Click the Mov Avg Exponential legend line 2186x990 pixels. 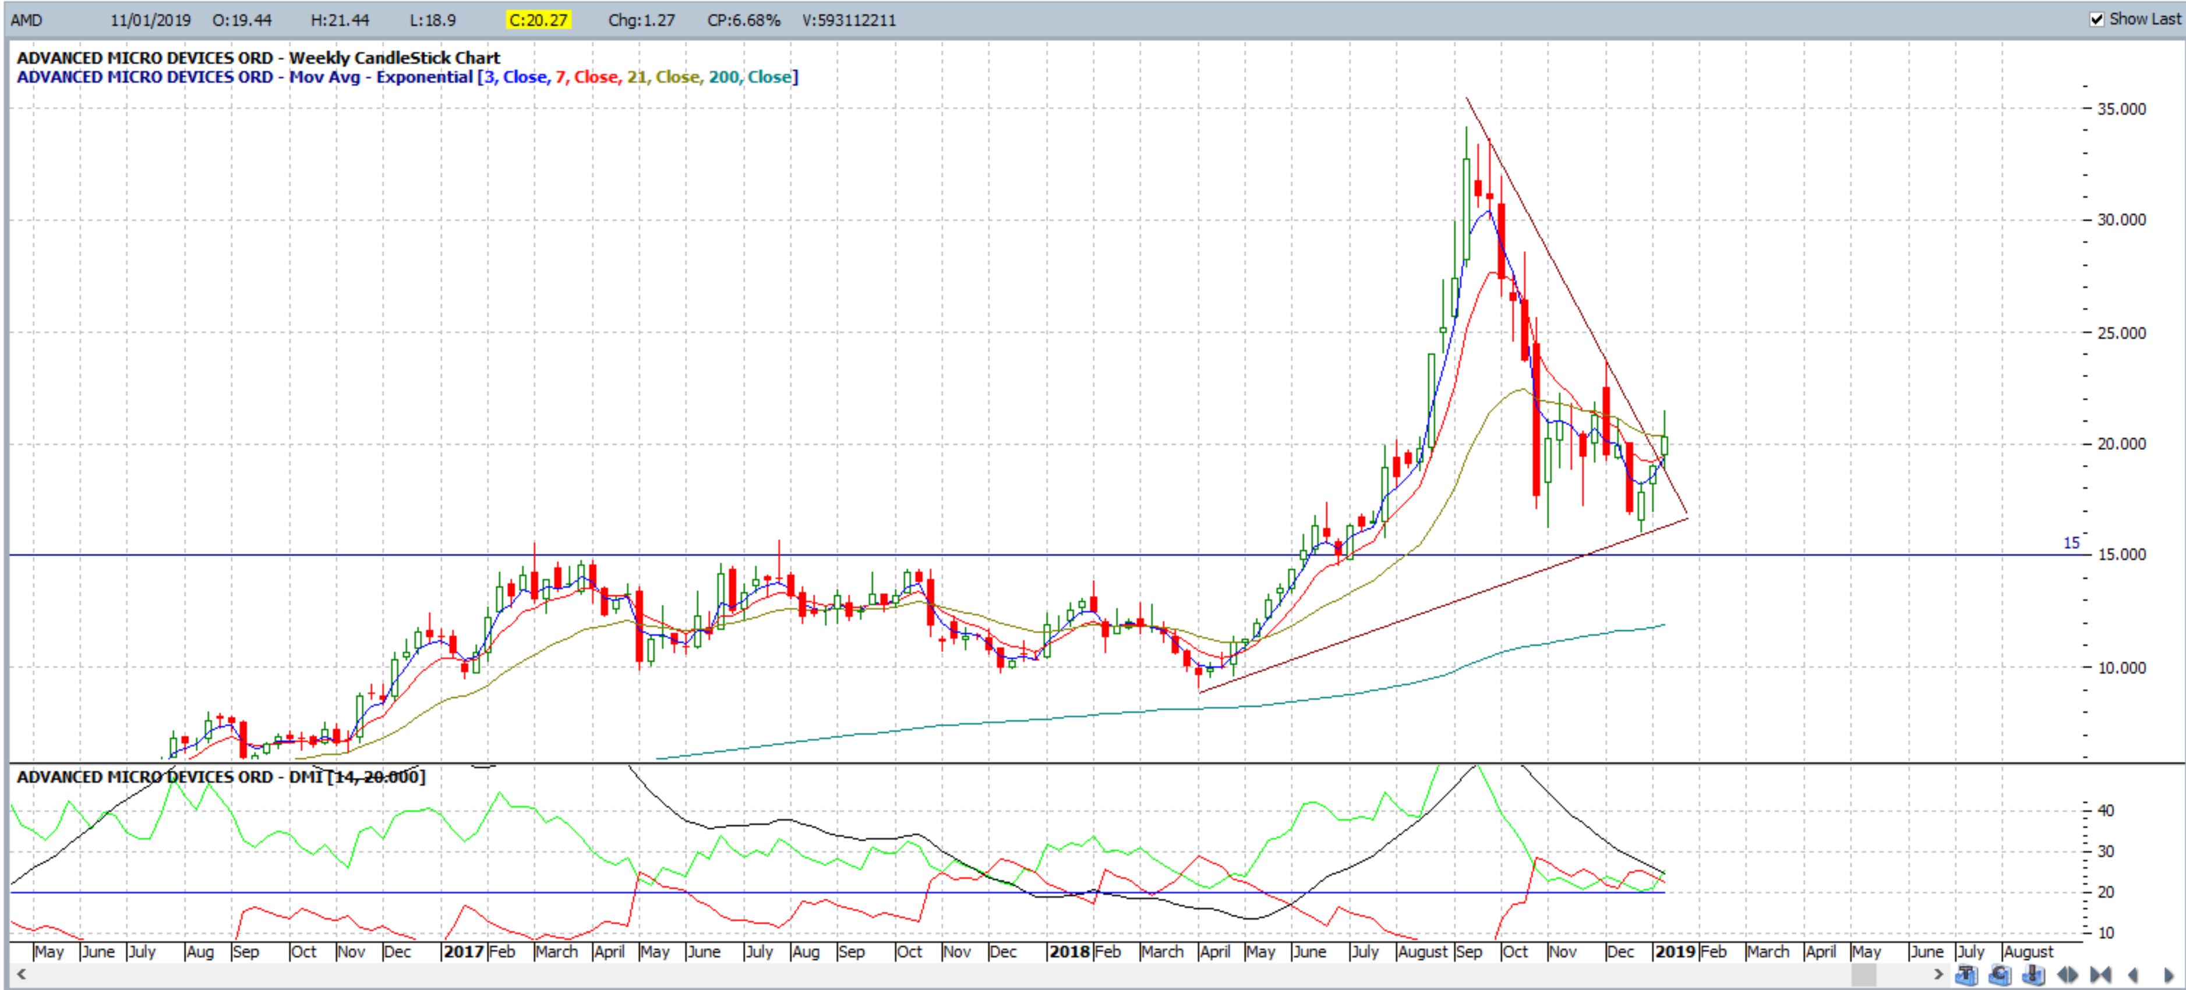[407, 77]
